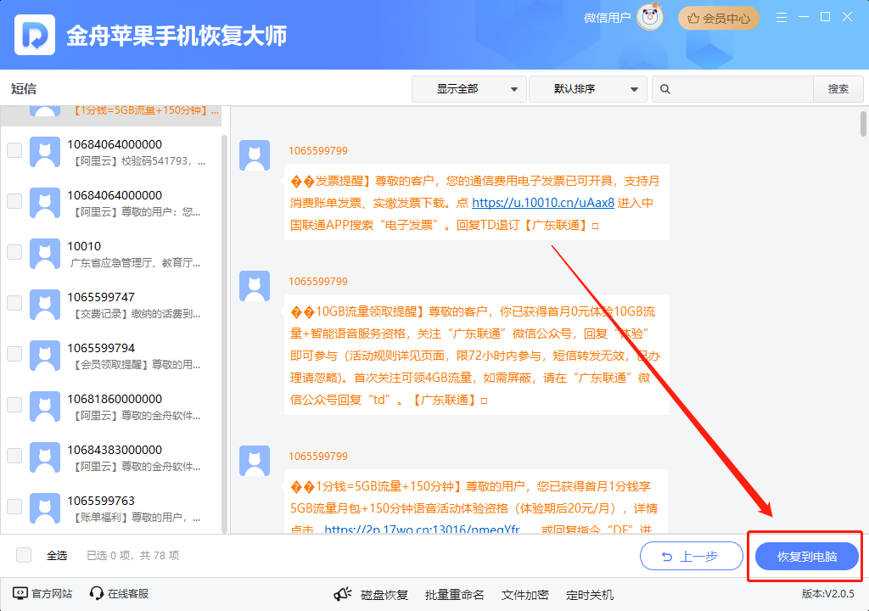This screenshot has width=869, height=611.
Task: Toggle the 全选 select-all checkbox
Action: [24, 555]
